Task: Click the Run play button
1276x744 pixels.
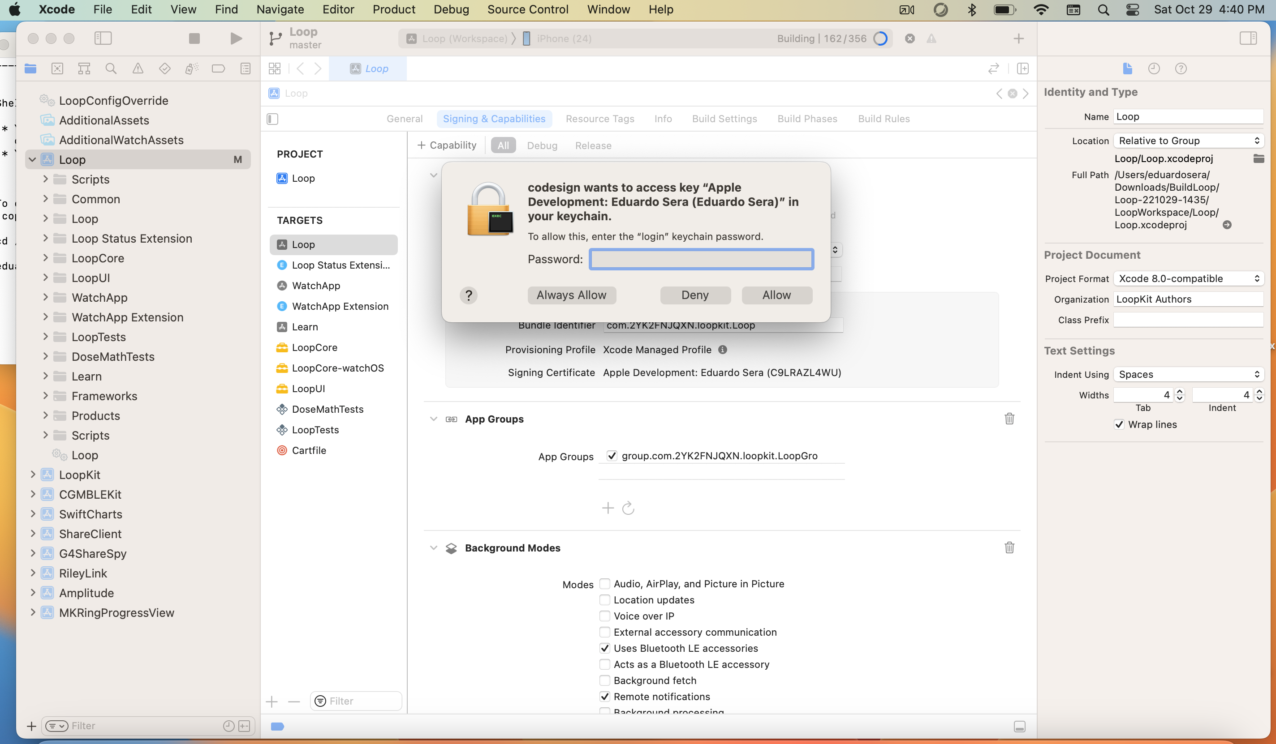Action: (236, 38)
